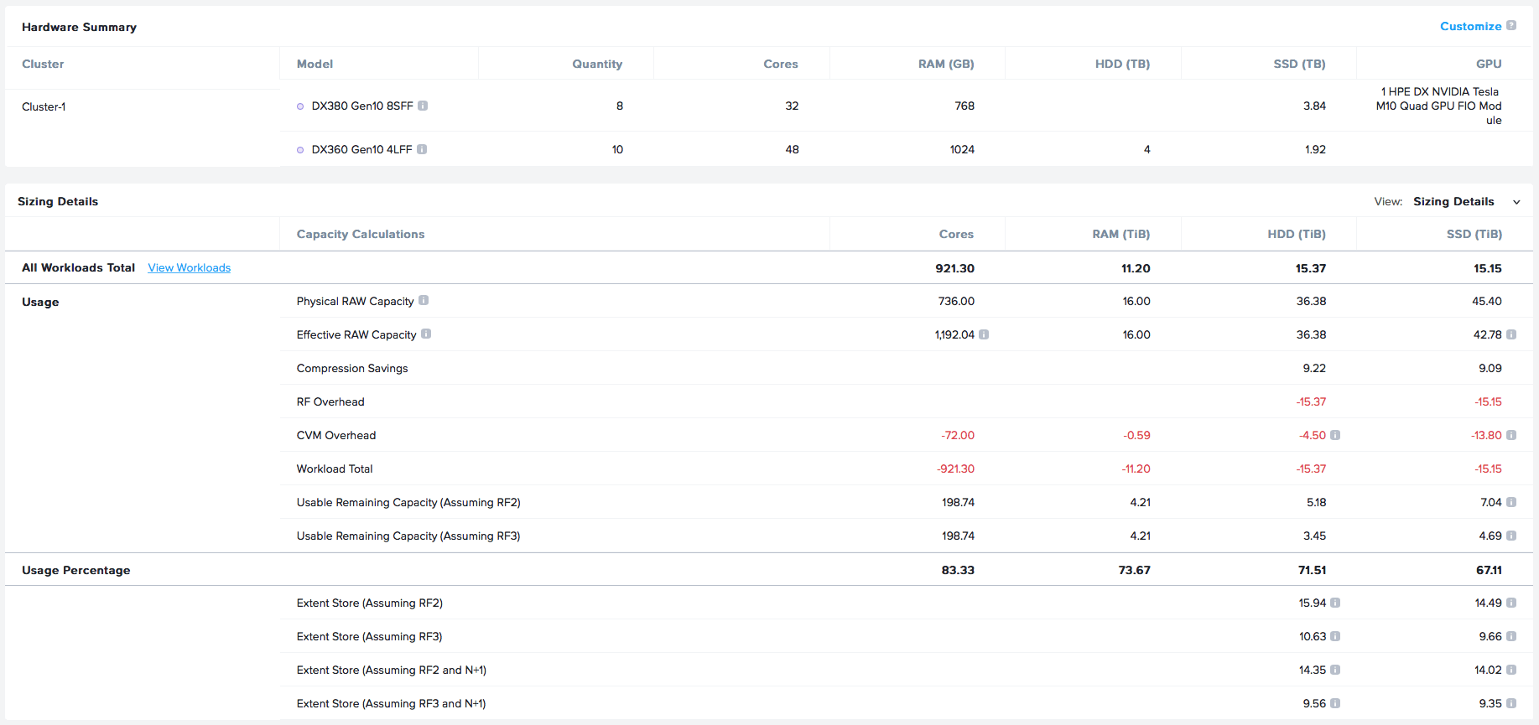
Task: Click info icon next to CVM Overhead SSD -13.80
Action: pos(1511,435)
